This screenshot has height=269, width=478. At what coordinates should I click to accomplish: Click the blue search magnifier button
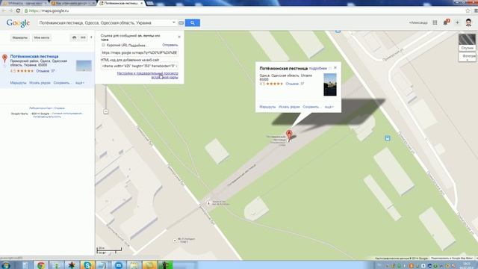click(x=193, y=23)
